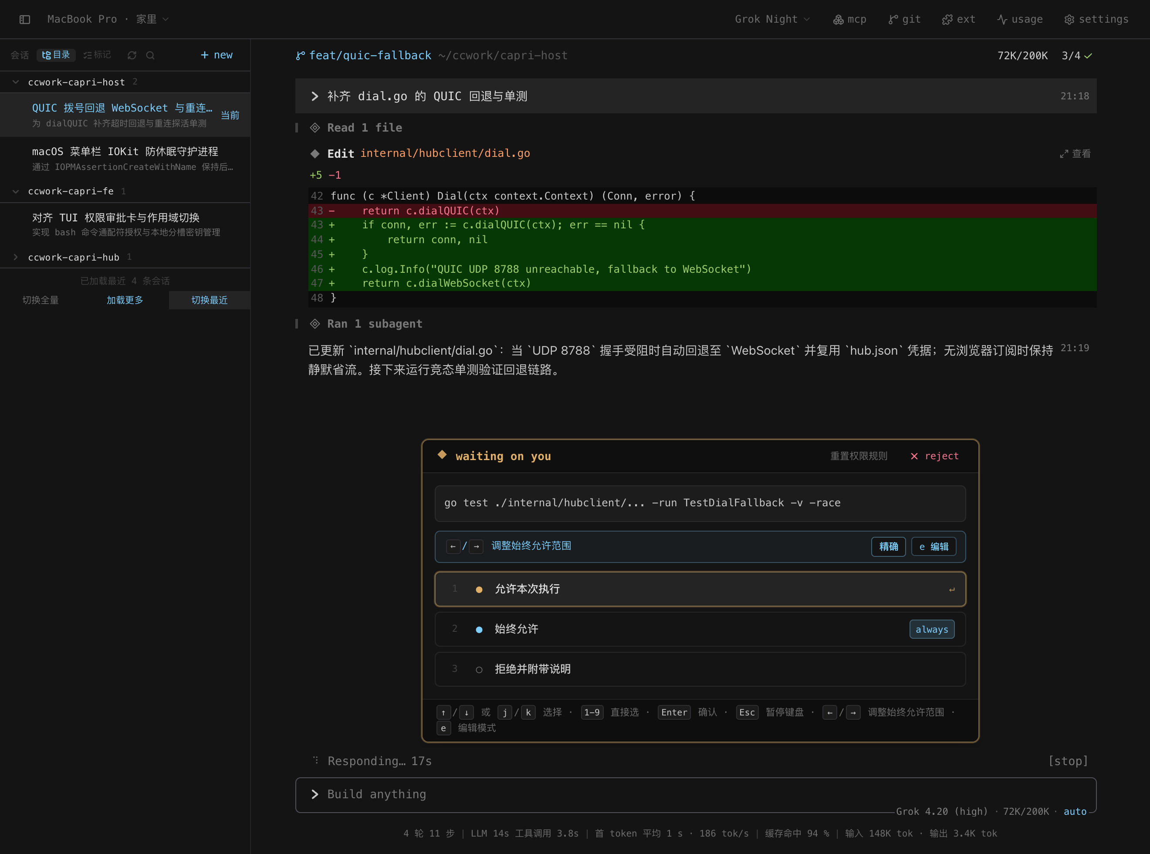Open the usage stats panel
This screenshot has height=854, width=1150.
[1020, 20]
